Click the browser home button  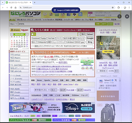pyautogui.click(x=16, y=8)
